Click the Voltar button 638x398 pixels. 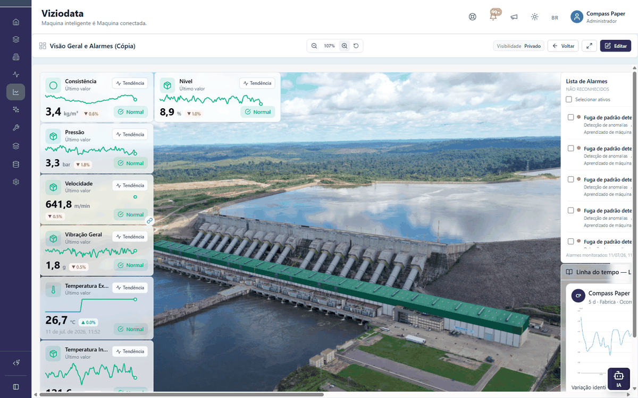click(563, 46)
